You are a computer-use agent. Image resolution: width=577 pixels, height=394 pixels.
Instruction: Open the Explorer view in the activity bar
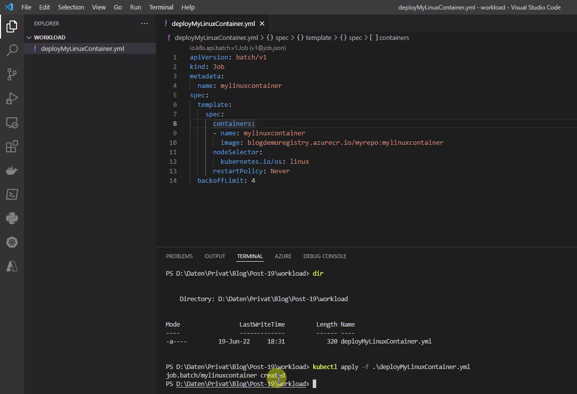click(x=12, y=27)
